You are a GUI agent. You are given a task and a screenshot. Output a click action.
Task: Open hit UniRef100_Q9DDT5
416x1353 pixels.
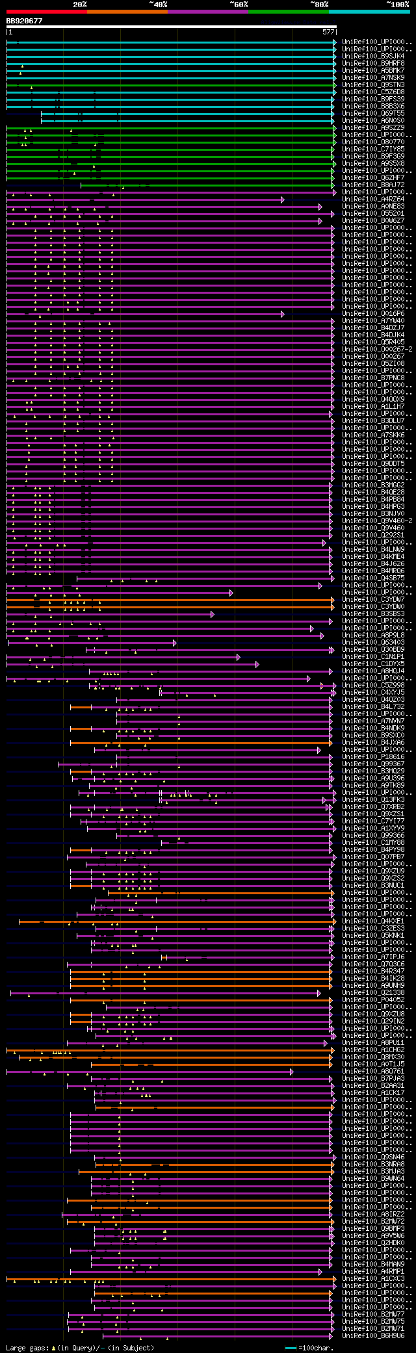373,463
